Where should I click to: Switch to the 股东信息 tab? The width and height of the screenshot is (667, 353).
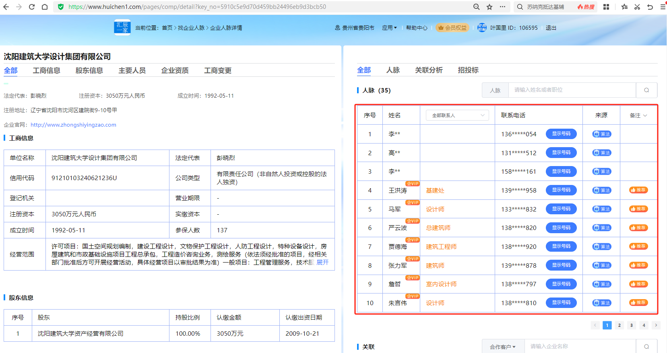coord(89,70)
